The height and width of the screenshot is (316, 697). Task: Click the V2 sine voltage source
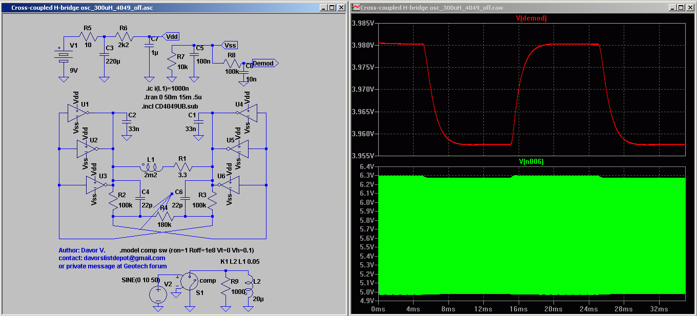coord(158,294)
